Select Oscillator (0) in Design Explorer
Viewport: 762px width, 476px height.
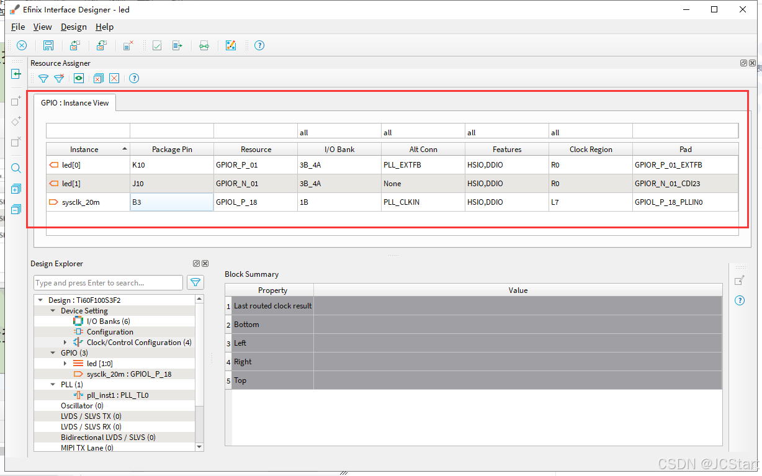click(82, 406)
